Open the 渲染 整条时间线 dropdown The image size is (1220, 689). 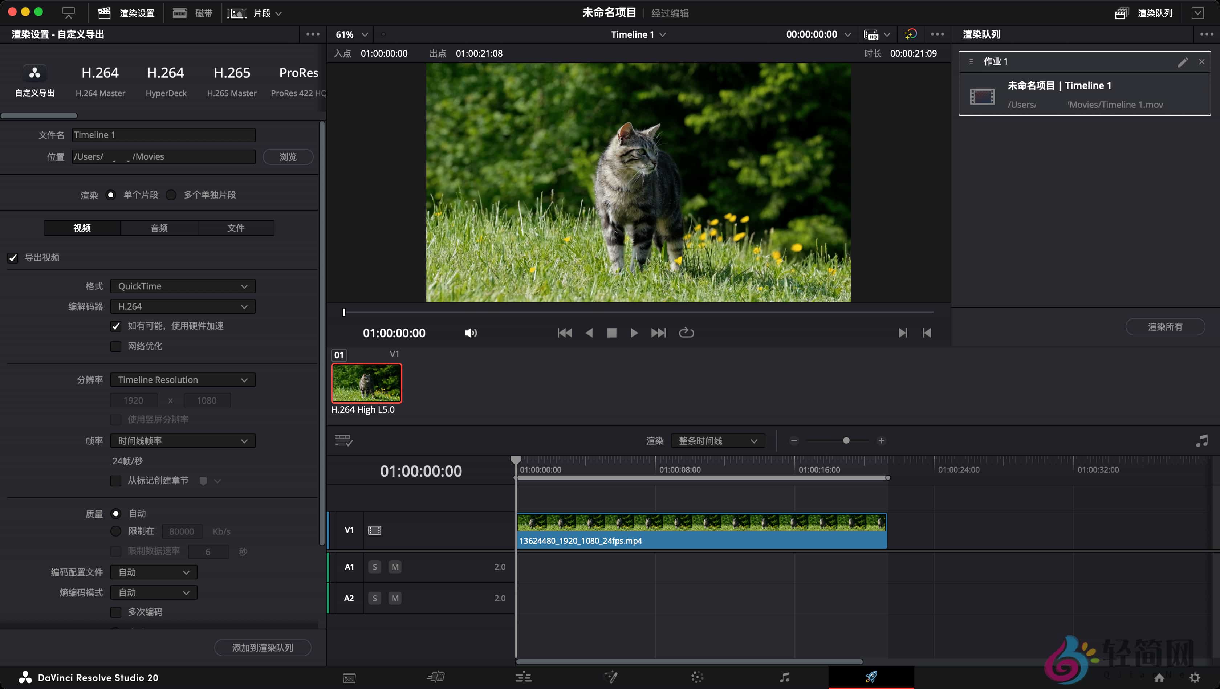click(x=717, y=440)
